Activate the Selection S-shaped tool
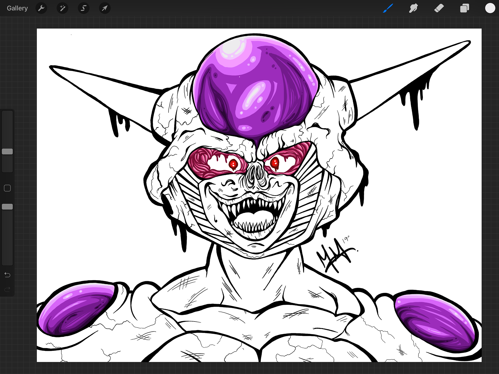 [x=83, y=8]
